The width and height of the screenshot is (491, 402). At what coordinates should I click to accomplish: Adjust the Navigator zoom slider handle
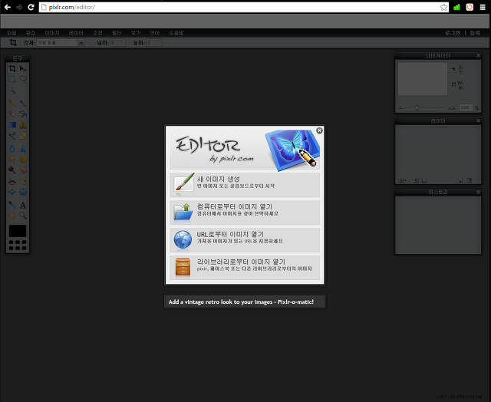(x=417, y=107)
